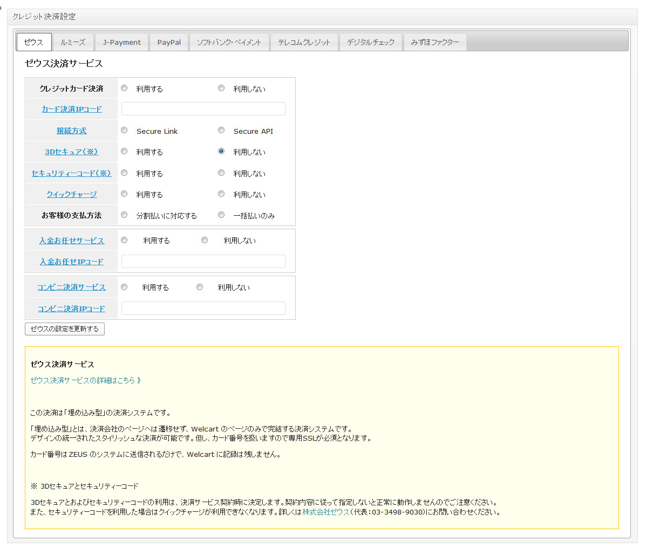Click the カード決済IPコード input field

point(203,109)
